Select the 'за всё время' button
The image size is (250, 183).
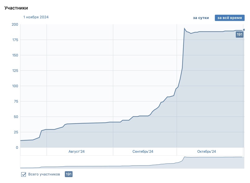(x=230, y=18)
